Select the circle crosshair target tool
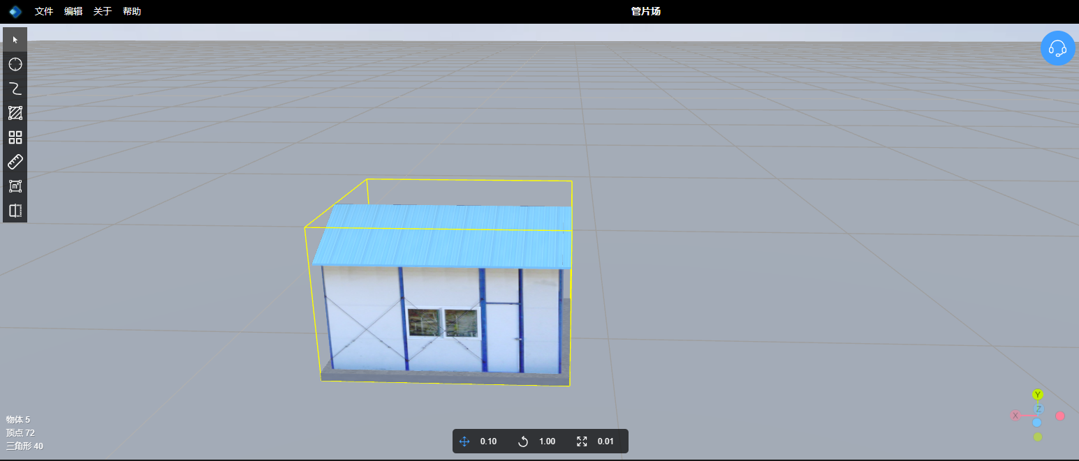 click(x=15, y=64)
